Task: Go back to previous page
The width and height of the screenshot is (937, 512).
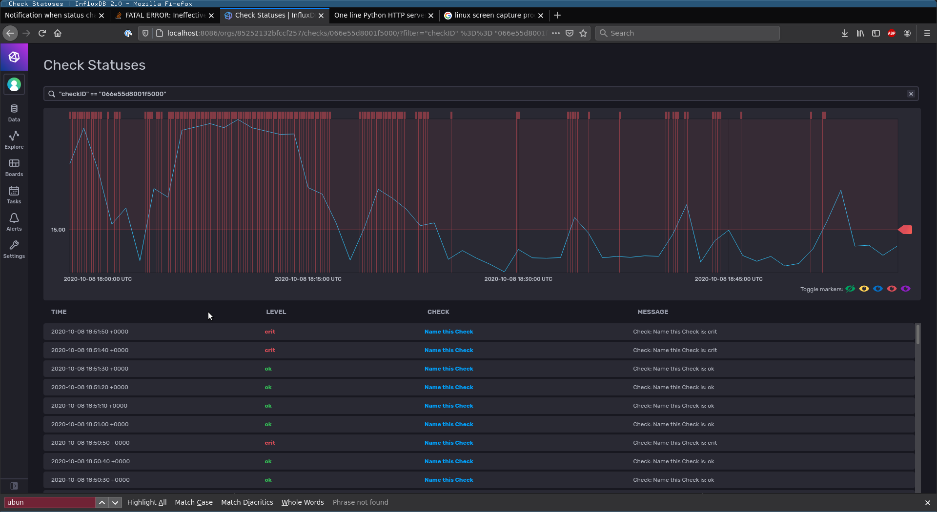Action: click(x=10, y=33)
